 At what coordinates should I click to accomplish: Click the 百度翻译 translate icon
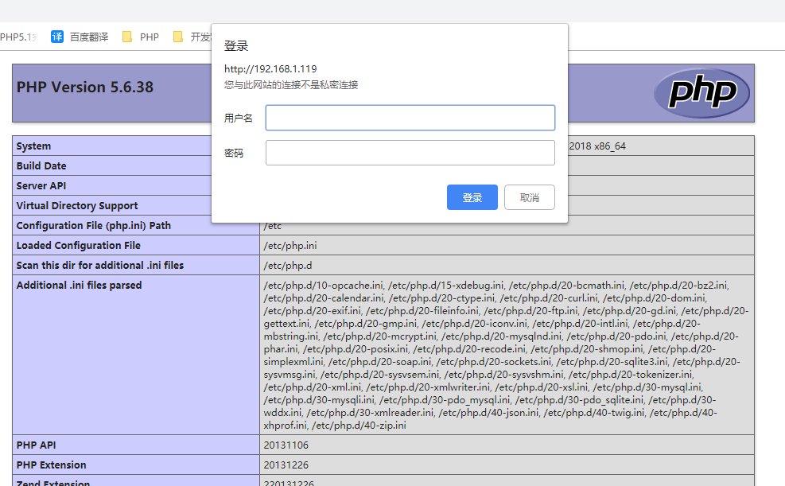pos(57,37)
